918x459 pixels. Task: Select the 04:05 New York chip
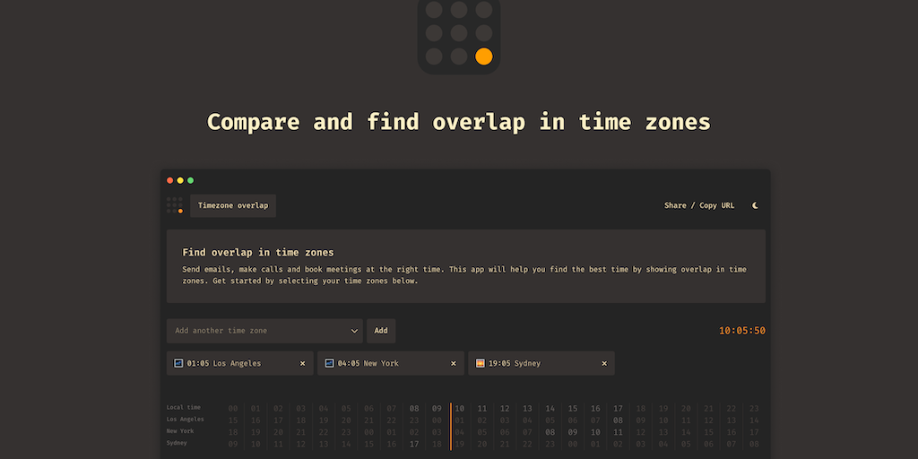pos(391,363)
